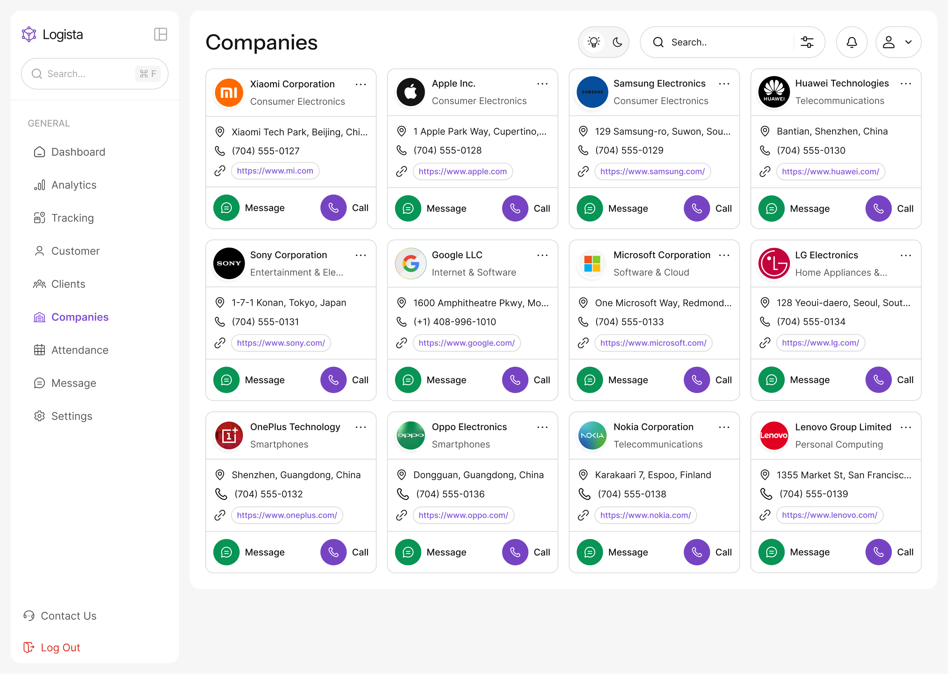Message Xiaomi Corporation green icon
This screenshot has height=674, width=948.
point(226,208)
